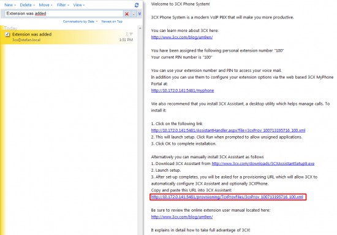Open the first 3cx.com/blog/um9en link
The width and height of the screenshot is (337, 235).
[x=182, y=37]
